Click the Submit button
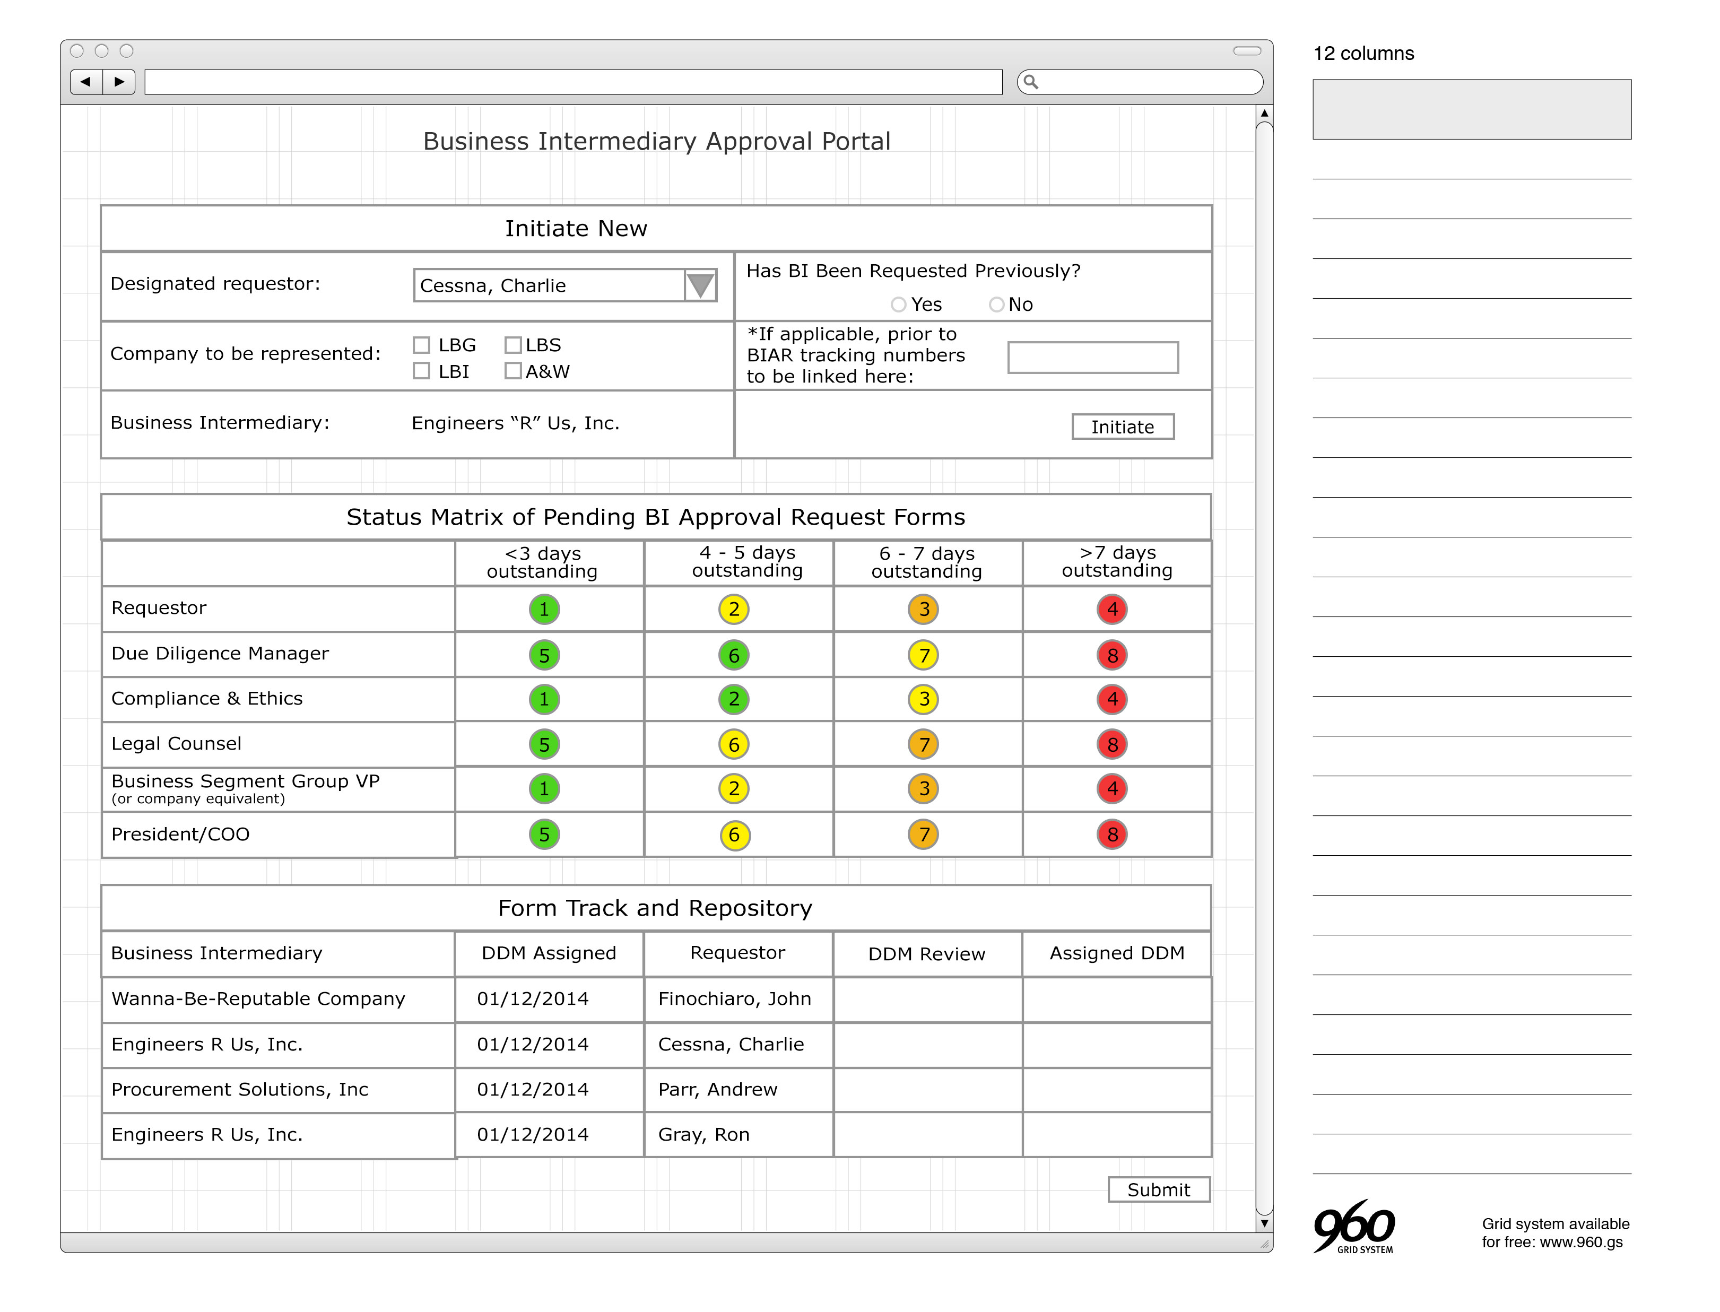1720x1312 pixels. pos(1159,1190)
